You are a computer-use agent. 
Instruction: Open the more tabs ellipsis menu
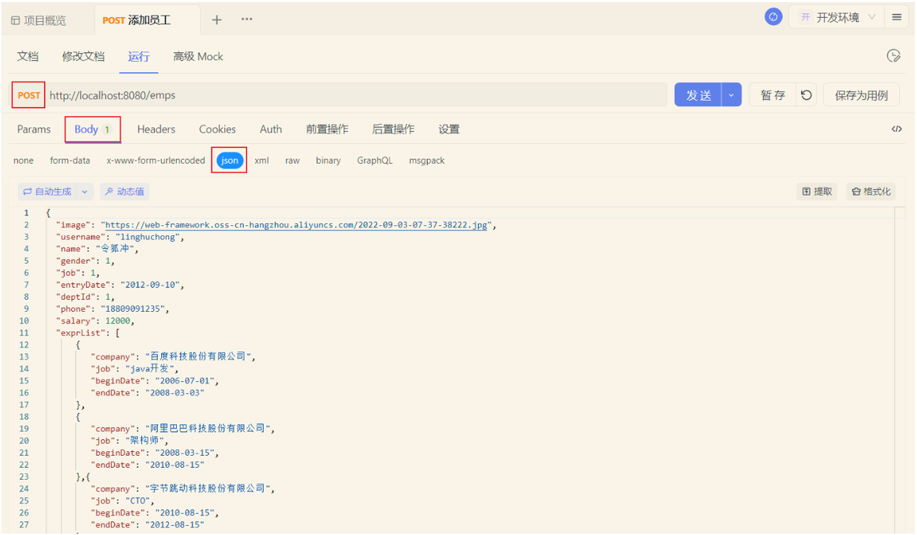246,19
